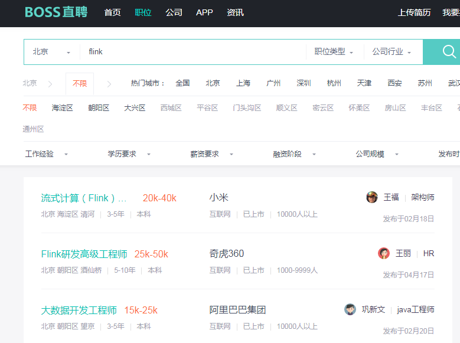Filter by 门头沟区 district
The width and height of the screenshot is (460, 343).
(247, 108)
